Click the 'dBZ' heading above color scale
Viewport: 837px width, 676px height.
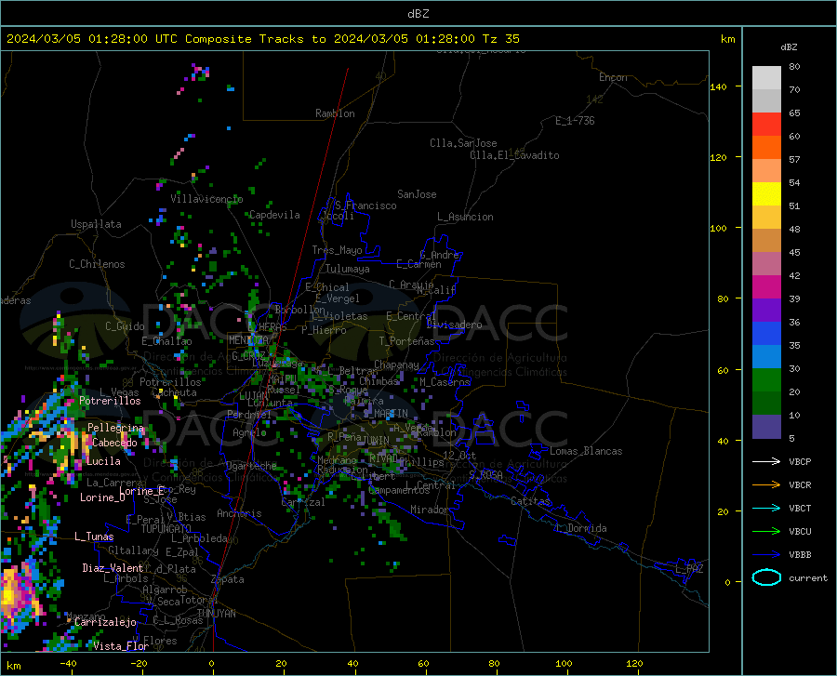coord(789,46)
